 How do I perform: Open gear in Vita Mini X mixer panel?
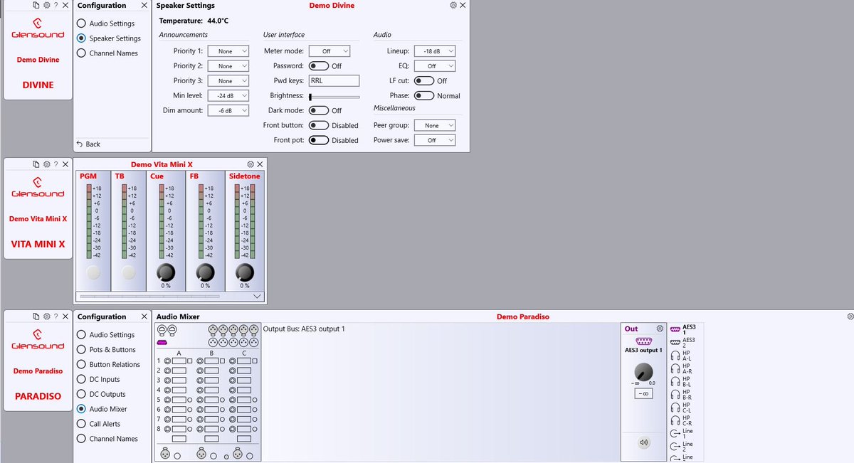click(x=251, y=164)
